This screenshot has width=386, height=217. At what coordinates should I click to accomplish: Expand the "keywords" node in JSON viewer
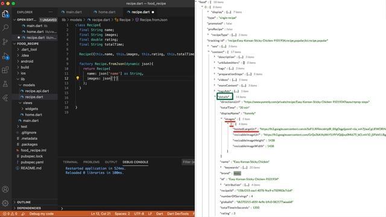click(x=221, y=168)
